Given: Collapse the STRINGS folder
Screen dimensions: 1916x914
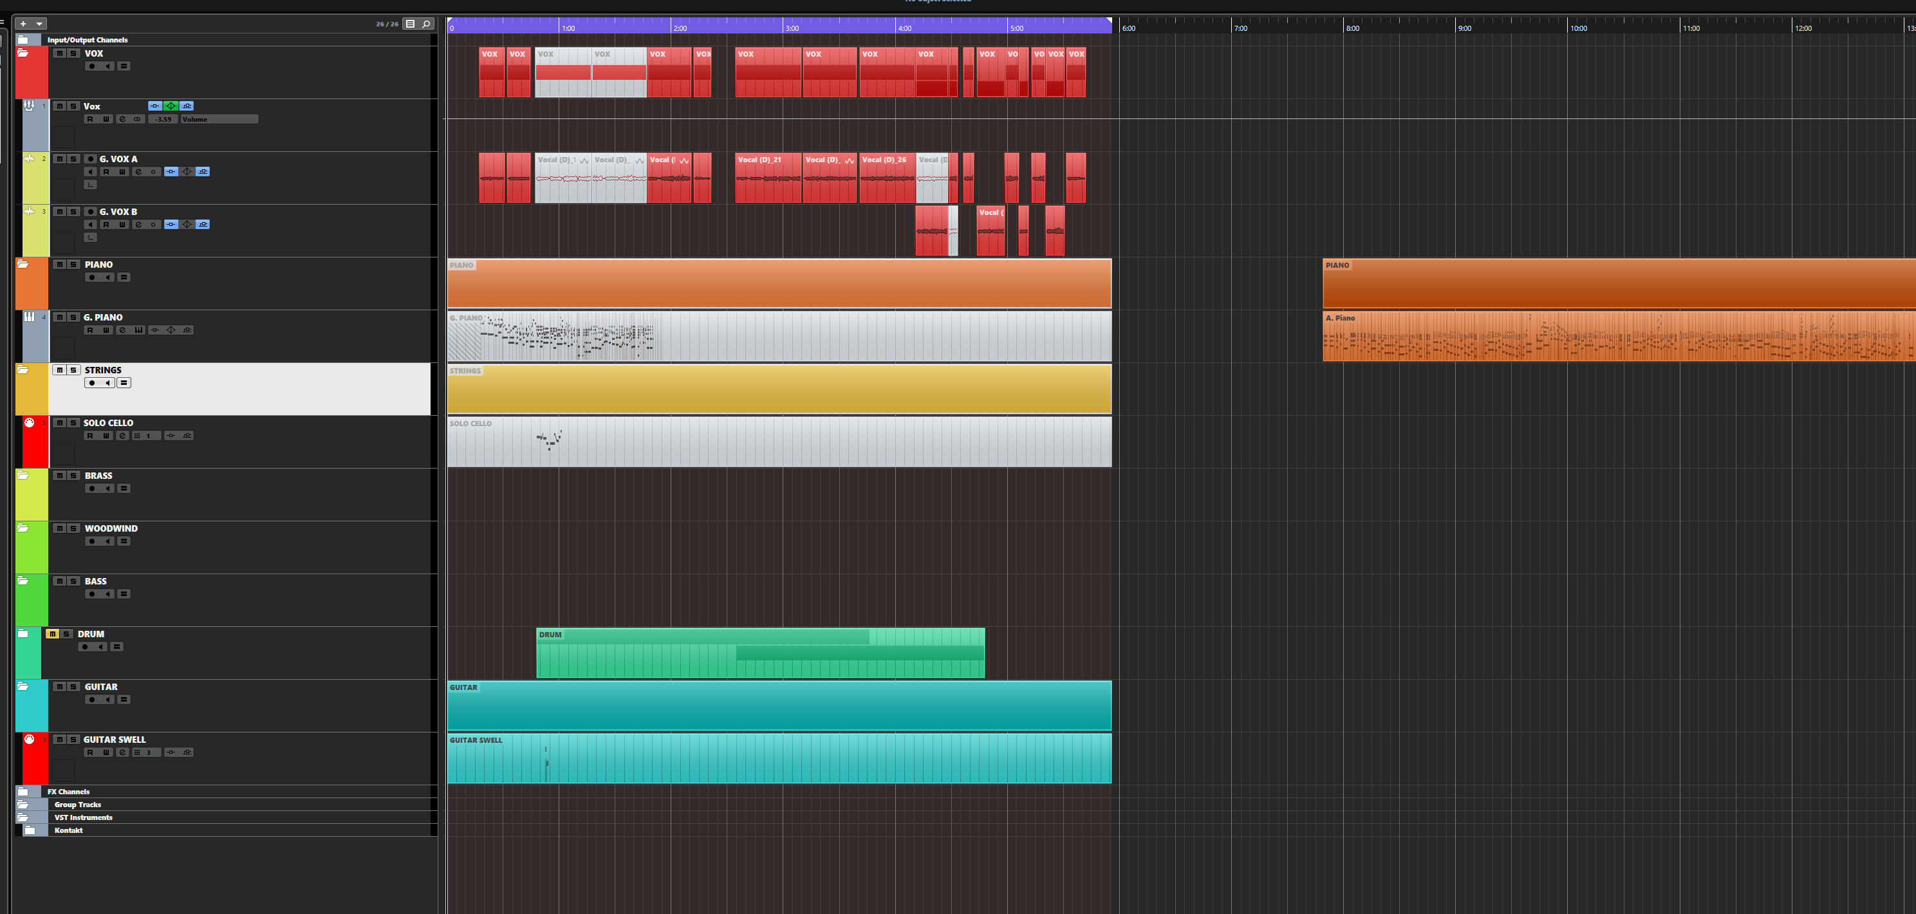Looking at the screenshot, I should (23, 369).
